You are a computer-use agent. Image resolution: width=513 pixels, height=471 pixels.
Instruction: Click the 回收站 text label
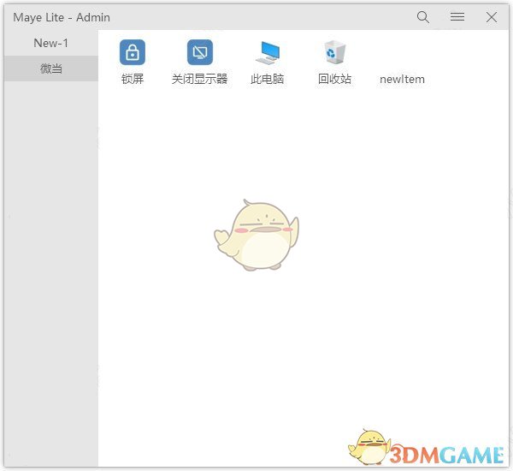tap(334, 79)
